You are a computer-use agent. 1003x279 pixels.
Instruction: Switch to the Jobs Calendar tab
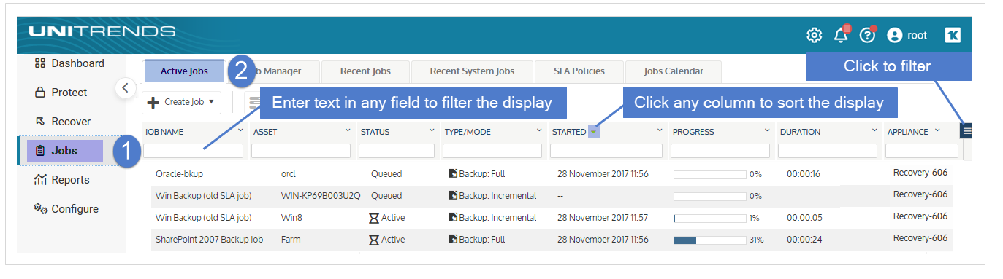pyautogui.click(x=674, y=71)
